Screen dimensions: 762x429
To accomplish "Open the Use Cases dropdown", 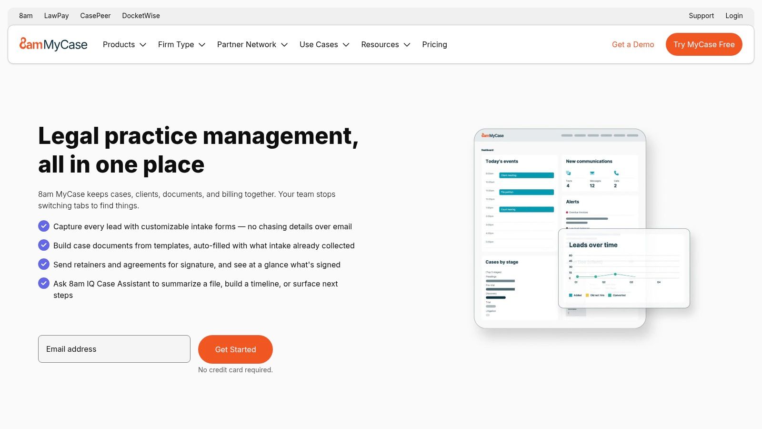I will pos(324,44).
